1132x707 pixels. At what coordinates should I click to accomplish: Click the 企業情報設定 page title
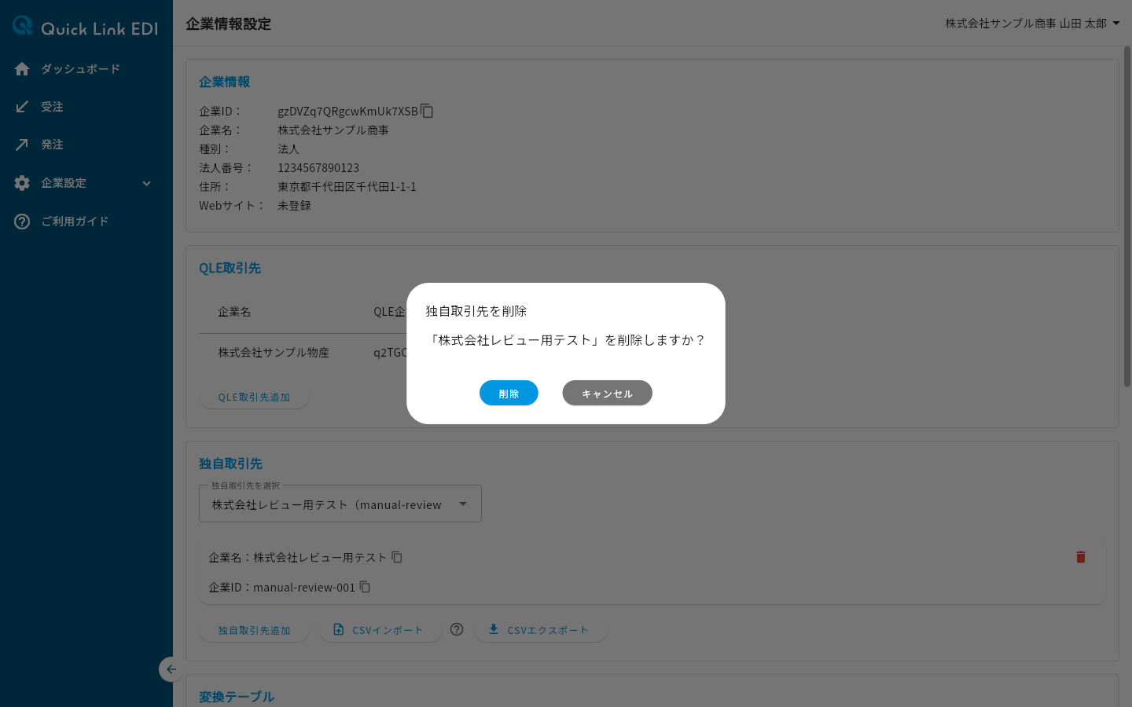click(x=228, y=24)
